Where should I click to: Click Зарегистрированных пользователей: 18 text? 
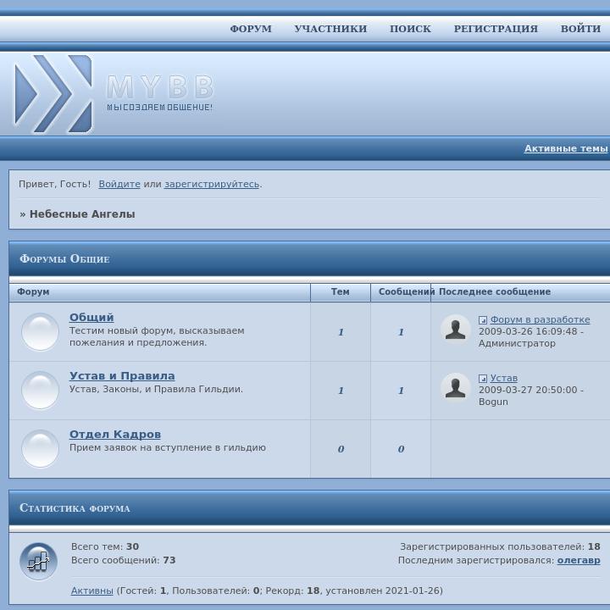pyautogui.click(x=500, y=546)
